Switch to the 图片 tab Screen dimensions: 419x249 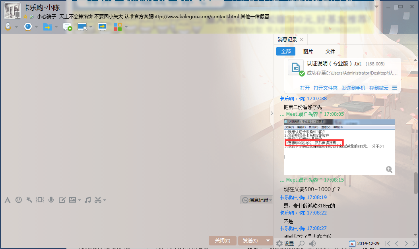(308, 52)
